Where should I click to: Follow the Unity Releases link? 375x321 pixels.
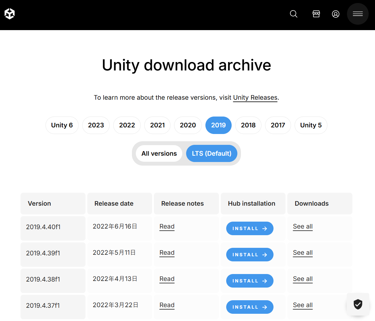point(255,98)
